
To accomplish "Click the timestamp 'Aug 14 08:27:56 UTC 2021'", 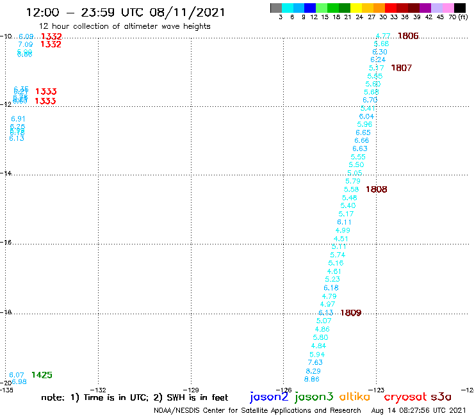I will click(418, 410).
